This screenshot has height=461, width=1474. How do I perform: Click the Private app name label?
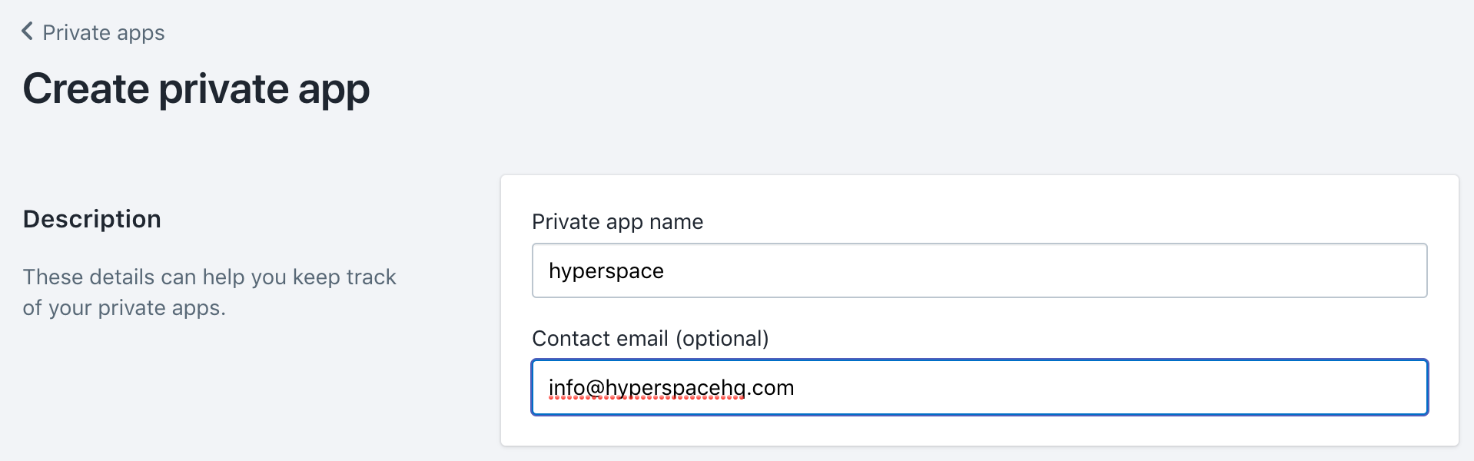pos(617,221)
